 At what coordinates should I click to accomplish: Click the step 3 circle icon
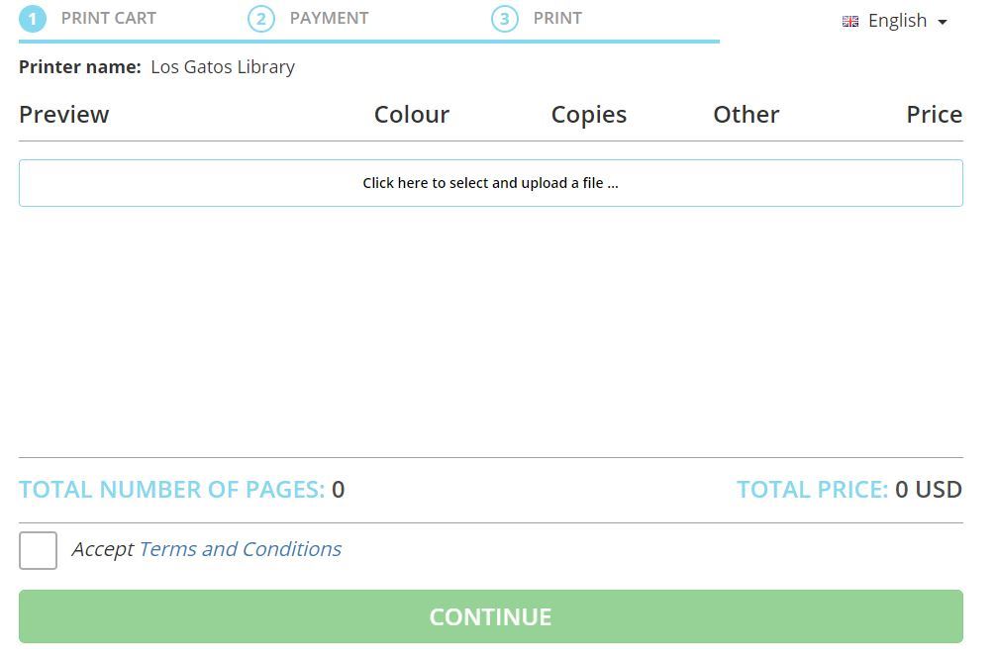click(505, 19)
